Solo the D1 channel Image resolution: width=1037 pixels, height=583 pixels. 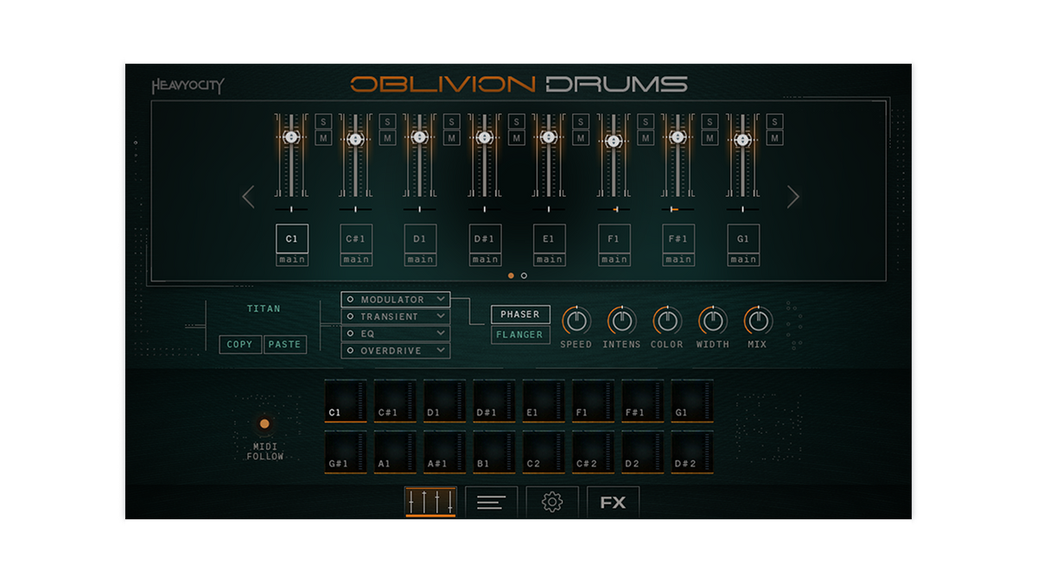pos(452,122)
